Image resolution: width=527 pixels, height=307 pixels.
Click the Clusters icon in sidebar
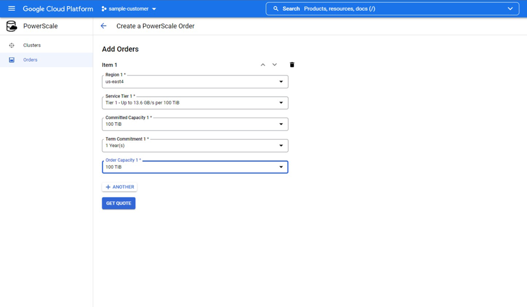[x=11, y=45]
